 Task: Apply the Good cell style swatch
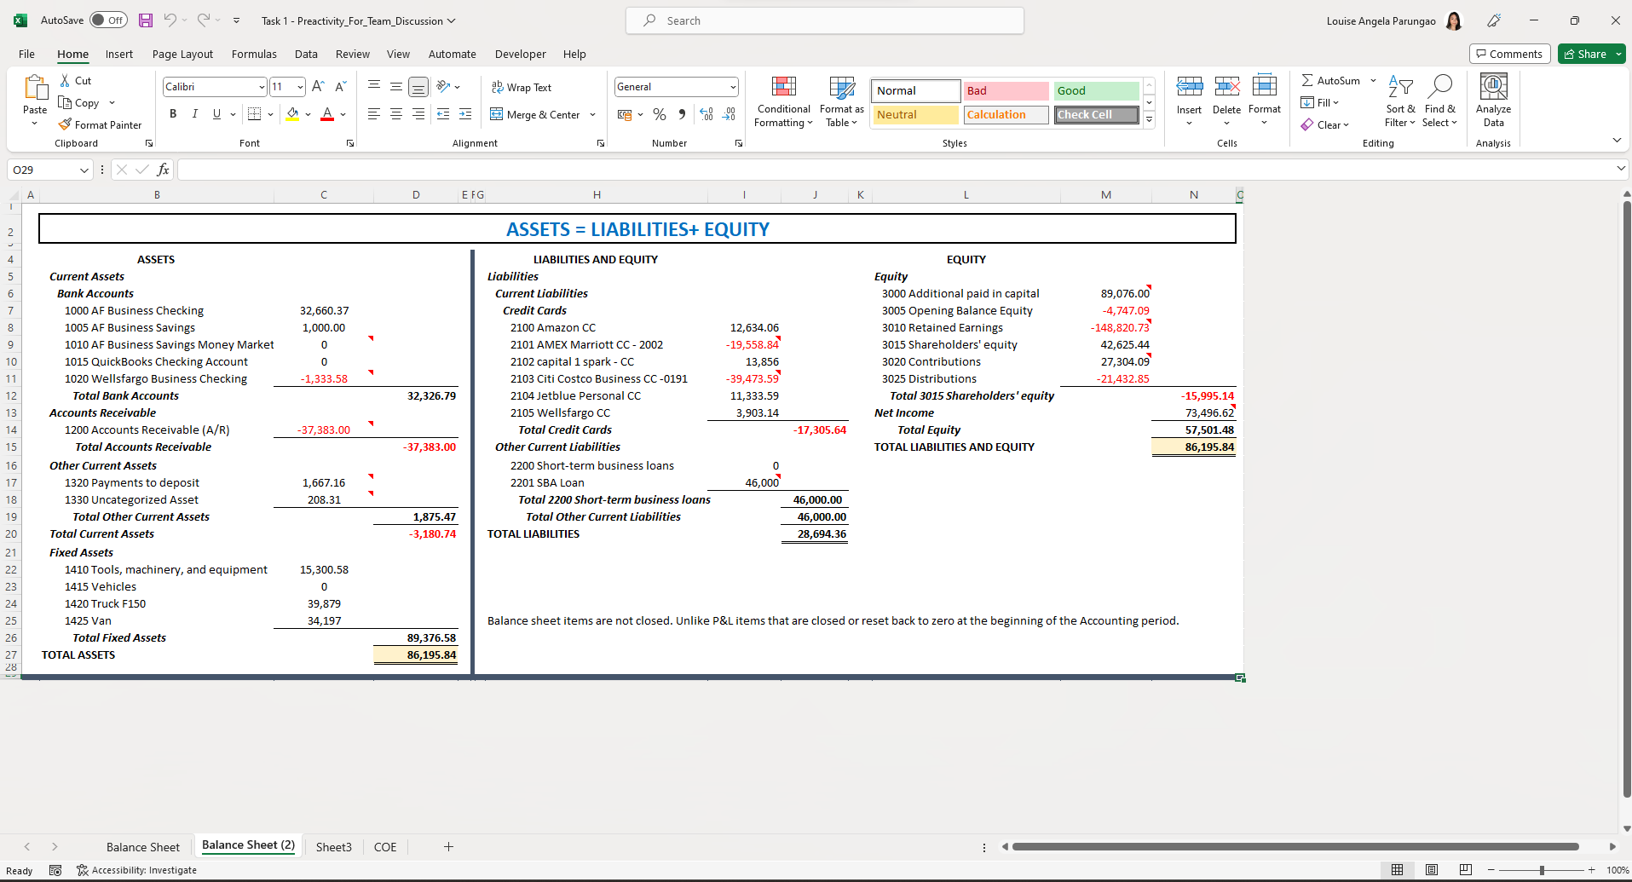click(x=1096, y=90)
